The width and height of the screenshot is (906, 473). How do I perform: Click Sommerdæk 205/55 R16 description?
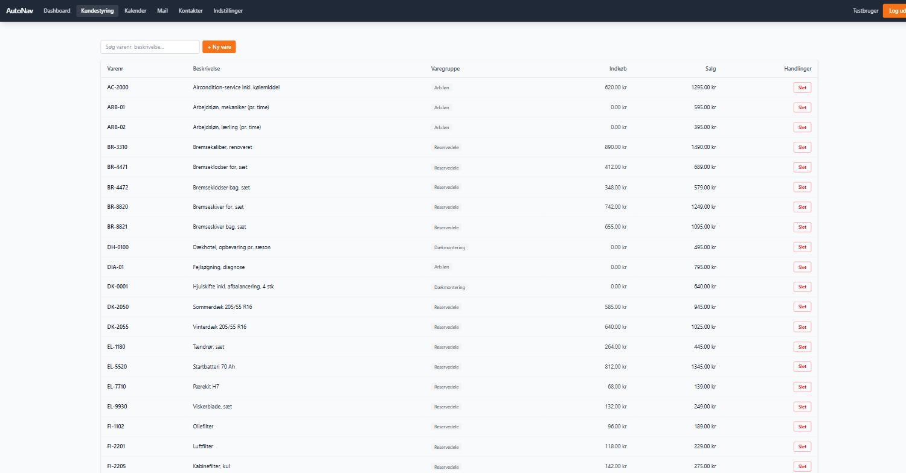point(222,306)
